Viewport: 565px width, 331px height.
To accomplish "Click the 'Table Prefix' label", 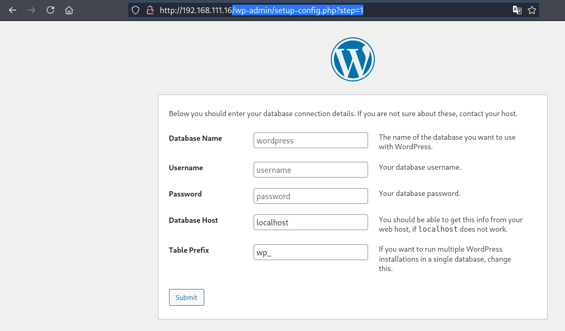I will coord(189,250).
